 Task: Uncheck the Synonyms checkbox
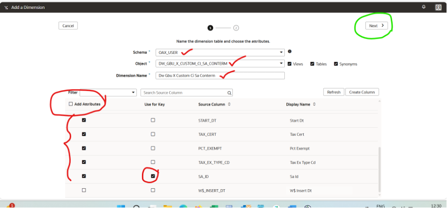click(336, 64)
